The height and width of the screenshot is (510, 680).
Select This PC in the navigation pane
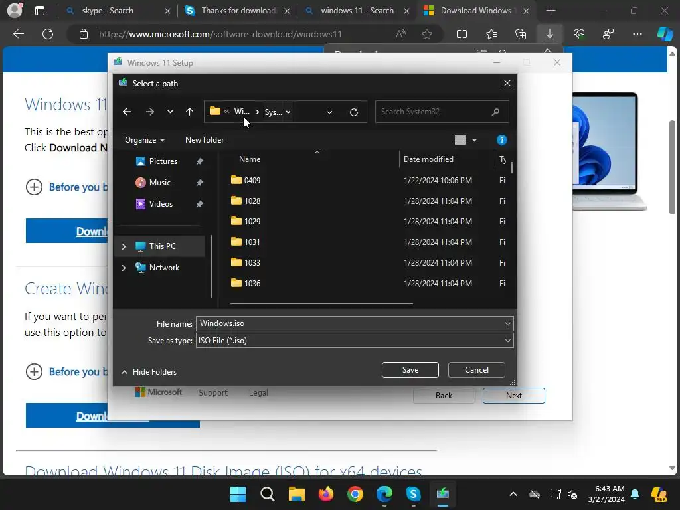[x=162, y=246]
